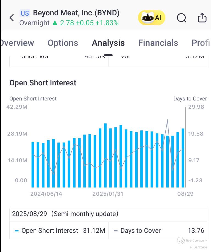Toggle the Days to Cover legend
Viewport: 211px width, 252px height.
137,231
